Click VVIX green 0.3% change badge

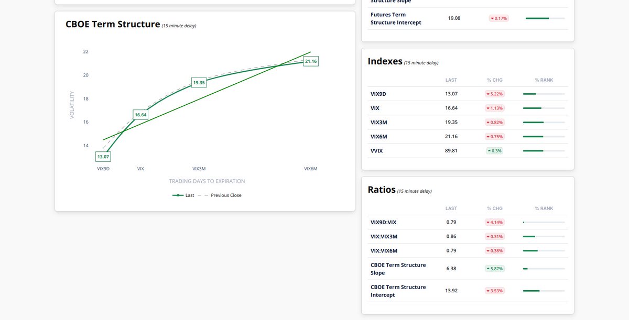(x=494, y=151)
